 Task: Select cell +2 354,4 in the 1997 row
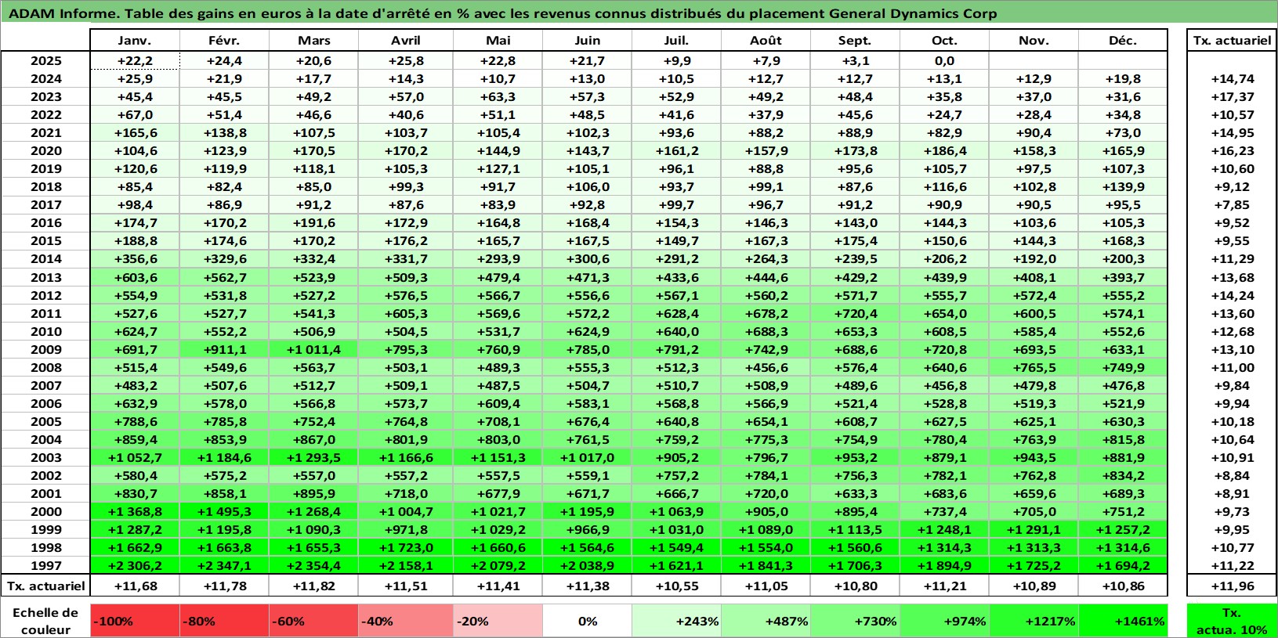(313, 565)
